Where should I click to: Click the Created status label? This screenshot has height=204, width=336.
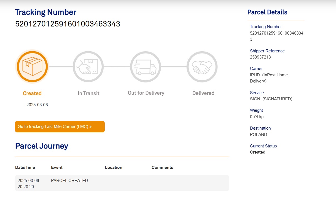click(x=32, y=93)
